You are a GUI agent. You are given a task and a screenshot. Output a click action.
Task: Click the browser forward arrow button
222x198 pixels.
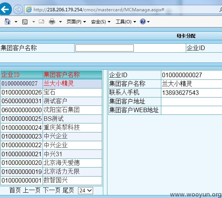point(18,10)
